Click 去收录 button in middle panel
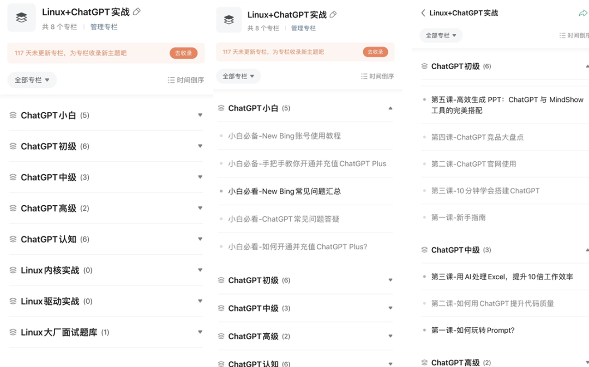Image resolution: width=589 pixels, height=367 pixels. 375,52
